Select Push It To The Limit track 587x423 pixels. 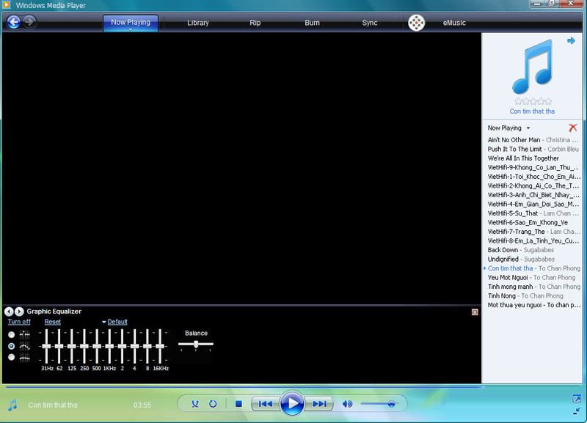[533, 149]
